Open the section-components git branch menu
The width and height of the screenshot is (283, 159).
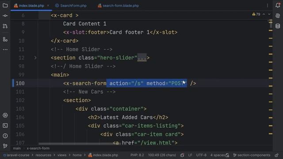pos(252,155)
